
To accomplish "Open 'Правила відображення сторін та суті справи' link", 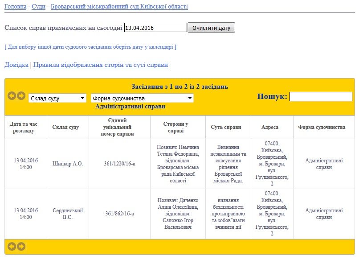I will 101,65.
